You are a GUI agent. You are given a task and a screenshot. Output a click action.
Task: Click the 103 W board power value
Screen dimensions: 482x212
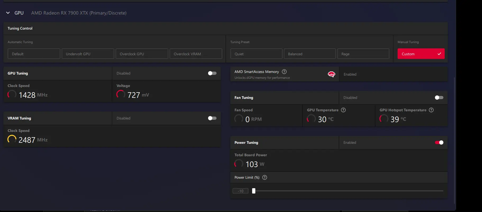[x=255, y=164]
